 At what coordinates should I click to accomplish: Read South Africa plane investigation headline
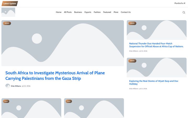tap(55, 76)
